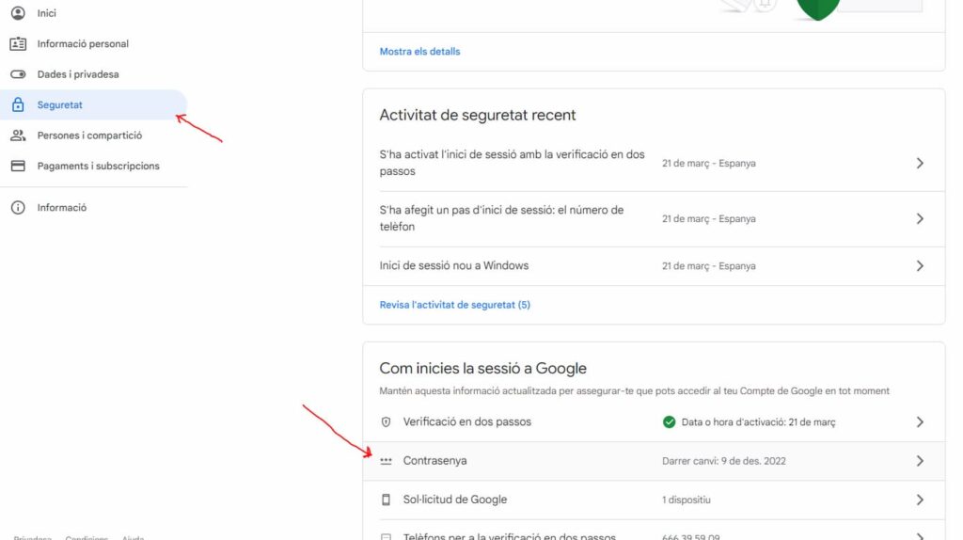Image resolution: width=963 pixels, height=540 pixels.
Task: Open the Contrasenya row chevron arrow
Action: click(x=920, y=461)
